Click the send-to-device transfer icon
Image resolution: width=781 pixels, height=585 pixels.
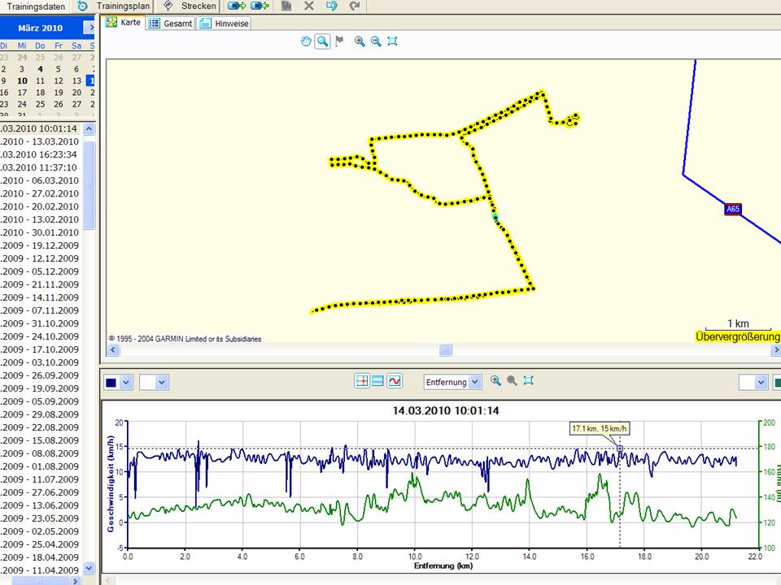(237, 6)
